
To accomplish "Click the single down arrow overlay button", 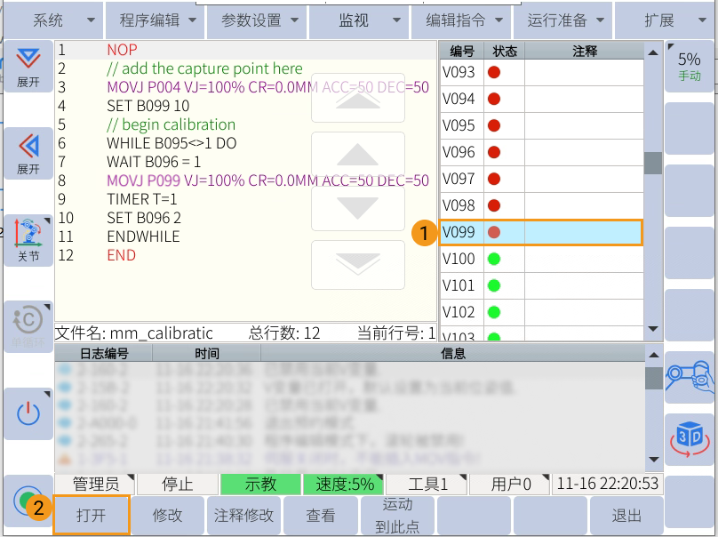I will (358, 208).
